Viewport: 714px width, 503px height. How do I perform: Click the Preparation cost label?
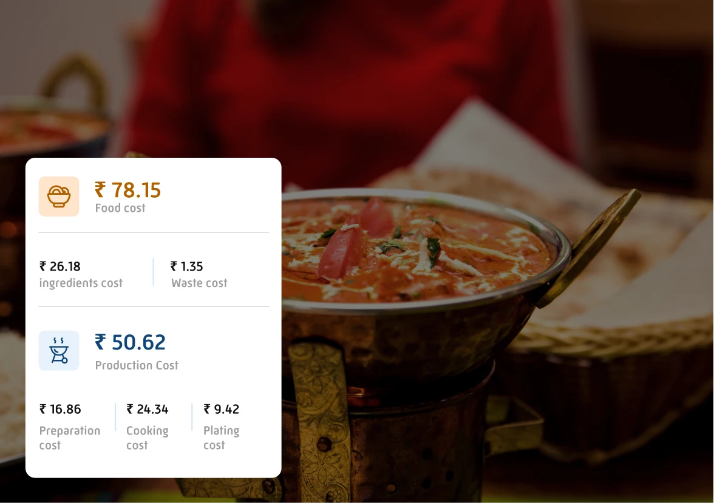(70, 438)
